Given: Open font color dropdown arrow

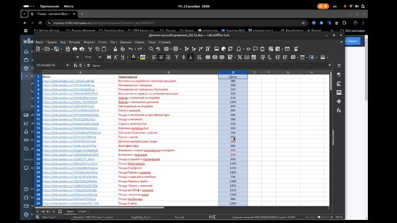Looking at the screenshot, I should (x=138, y=58).
